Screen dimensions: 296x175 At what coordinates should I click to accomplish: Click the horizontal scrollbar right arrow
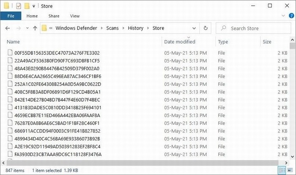coord(286,163)
